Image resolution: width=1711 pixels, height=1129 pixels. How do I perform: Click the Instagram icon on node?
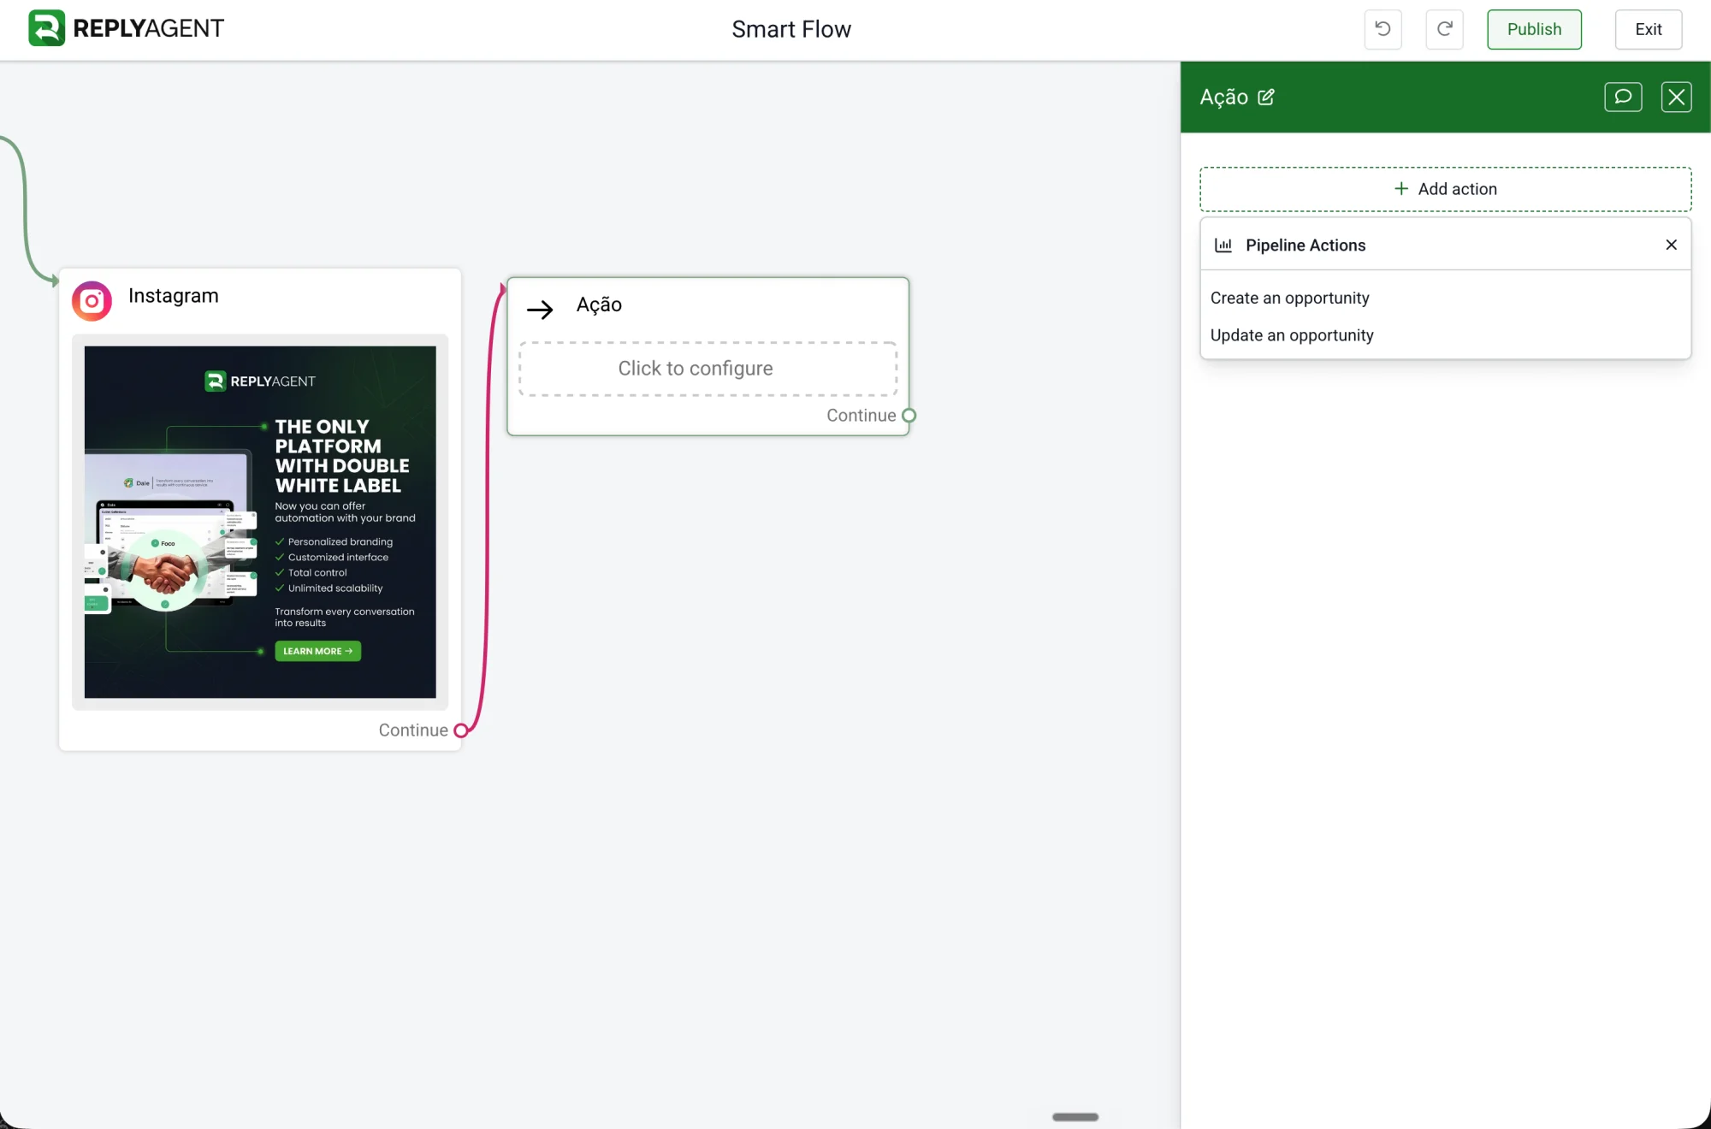(92, 301)
